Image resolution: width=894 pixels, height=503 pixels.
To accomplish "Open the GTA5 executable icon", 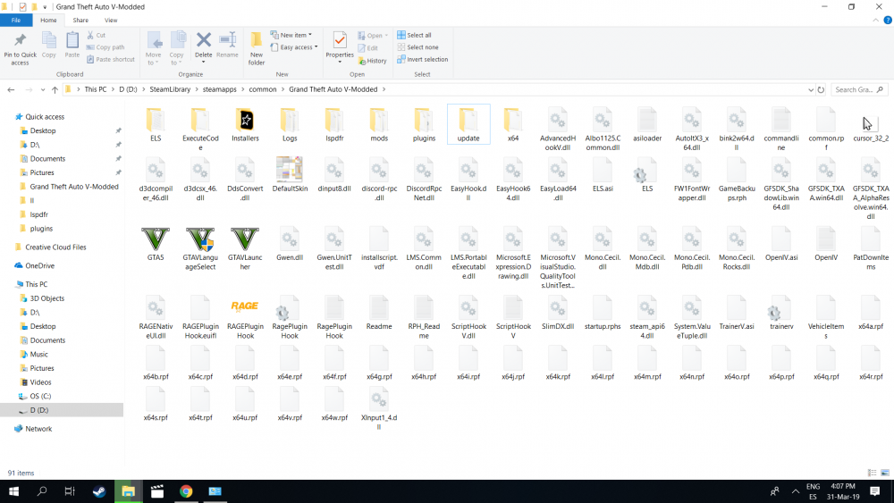I will [x=155, y=239].
